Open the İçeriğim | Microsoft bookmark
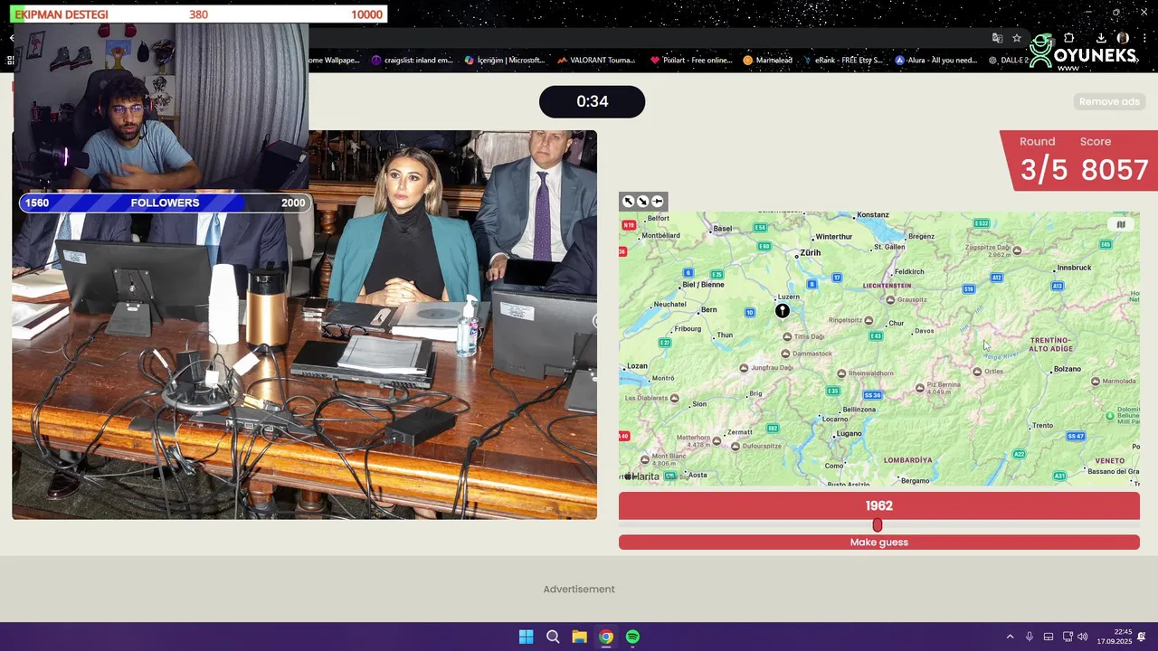The image size is (1158, 651). tap(505, 61)
